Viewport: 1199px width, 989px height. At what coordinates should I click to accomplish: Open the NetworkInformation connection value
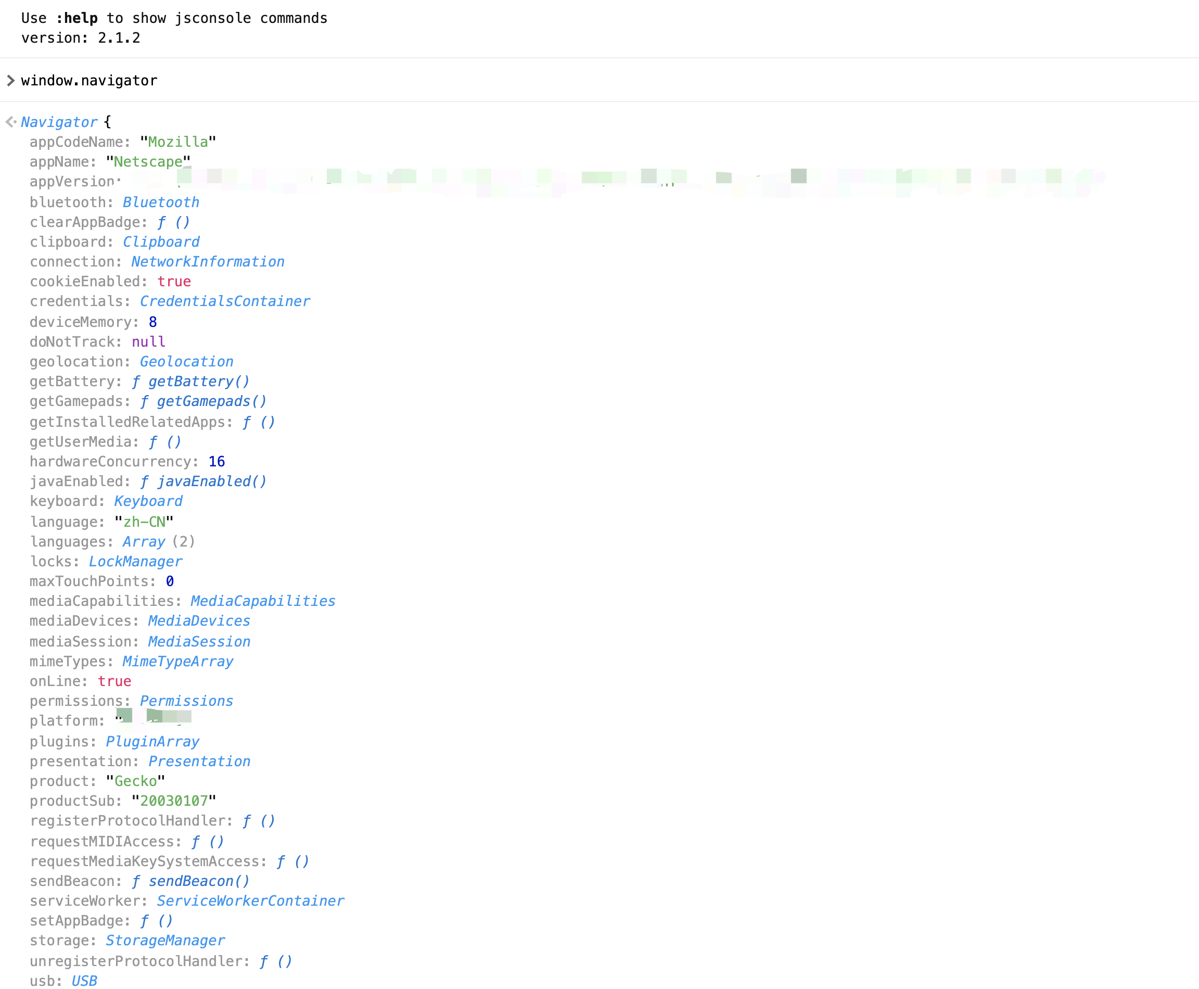coord(207,262)
